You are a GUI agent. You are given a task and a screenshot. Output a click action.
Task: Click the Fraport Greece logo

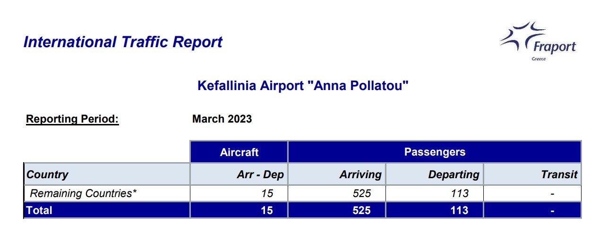[x=538, y=41]
